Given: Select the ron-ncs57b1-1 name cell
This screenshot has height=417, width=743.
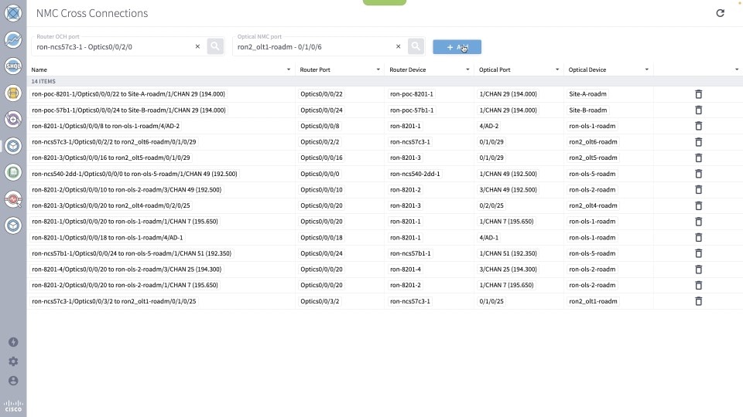Looking at the screenshot, I should [x=132, y=253].
